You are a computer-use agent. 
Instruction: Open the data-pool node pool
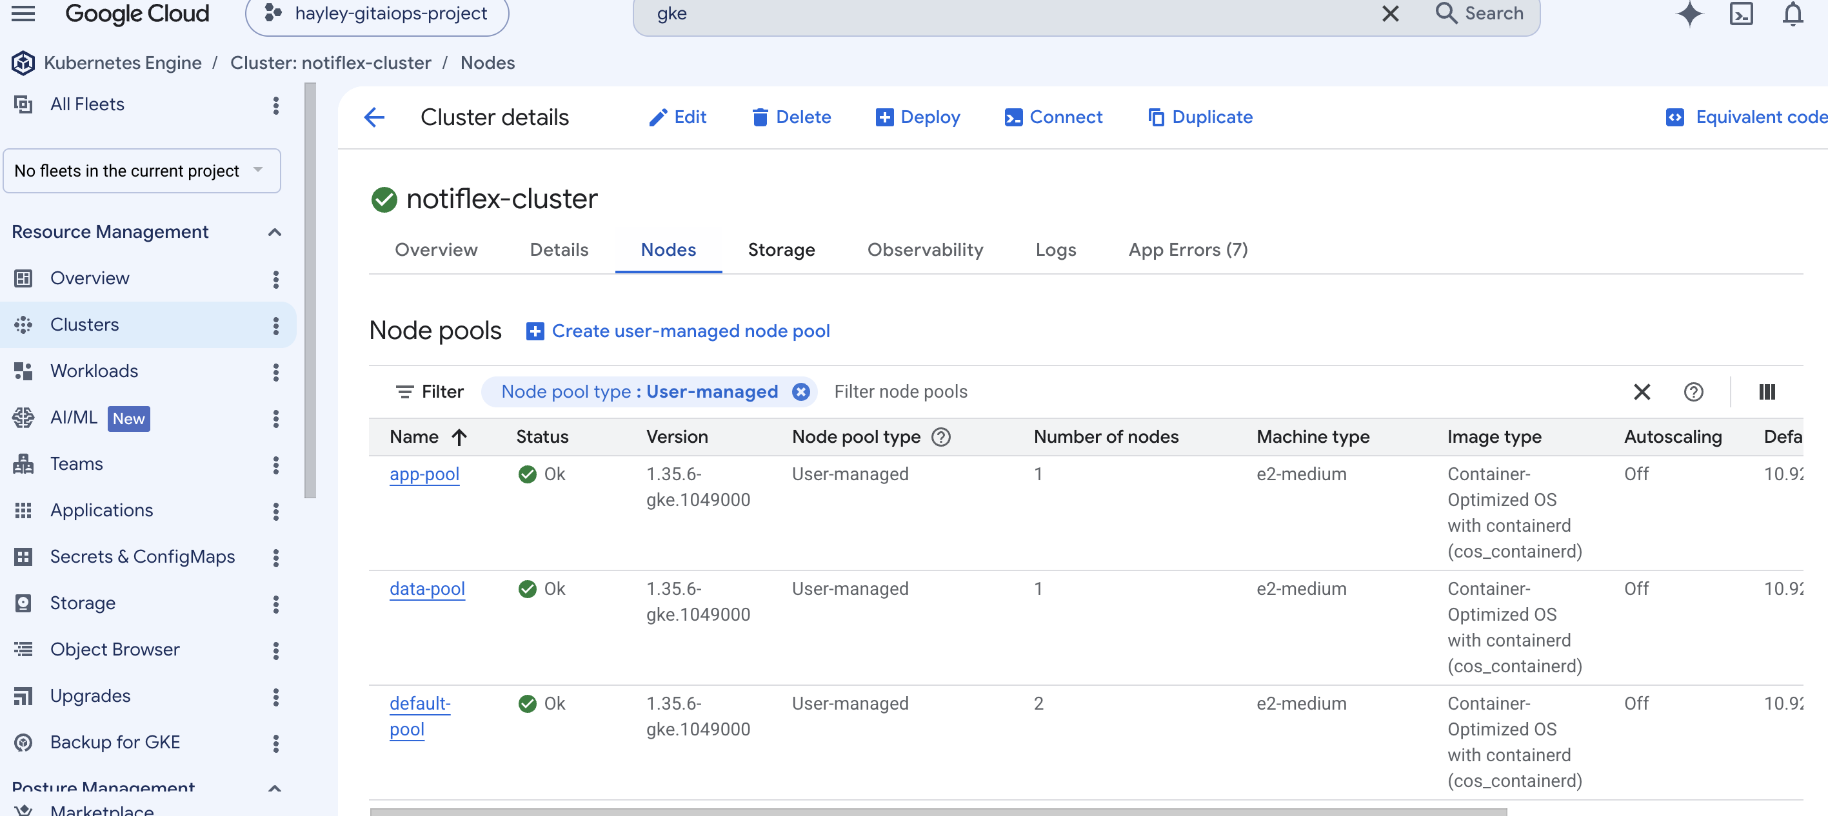[x=427, y=589]
